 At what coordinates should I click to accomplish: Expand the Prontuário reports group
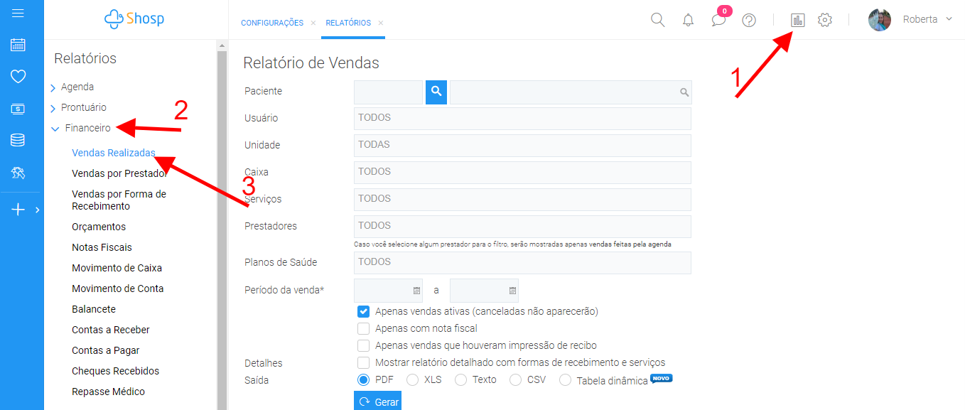coord(53,108)
